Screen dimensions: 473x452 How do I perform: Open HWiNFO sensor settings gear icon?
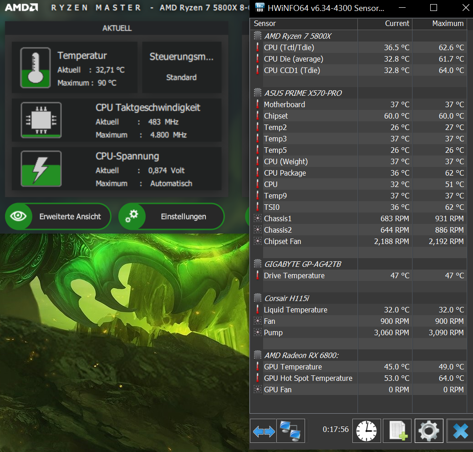(429, 431)
